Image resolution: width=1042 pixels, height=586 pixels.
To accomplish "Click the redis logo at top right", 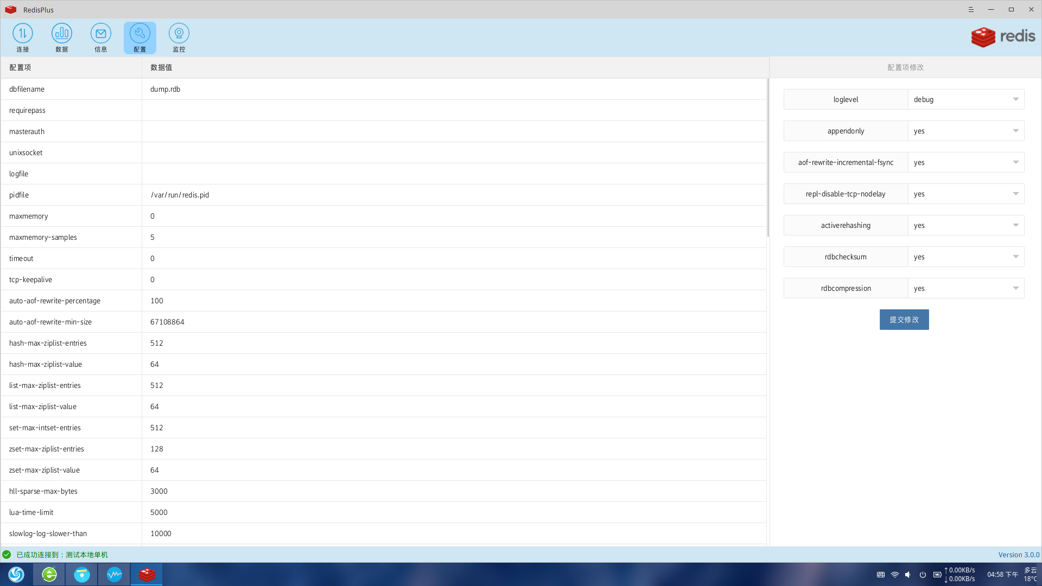I will pyautogui.click(x=1003, y=37).
